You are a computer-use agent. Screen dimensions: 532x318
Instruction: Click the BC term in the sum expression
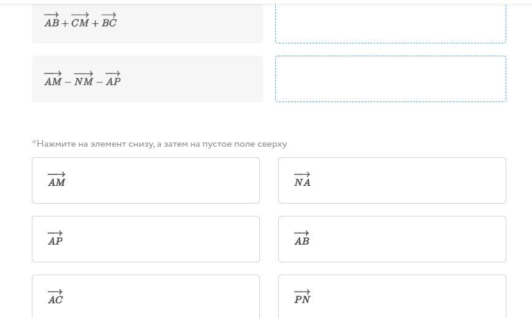point(109,21)
